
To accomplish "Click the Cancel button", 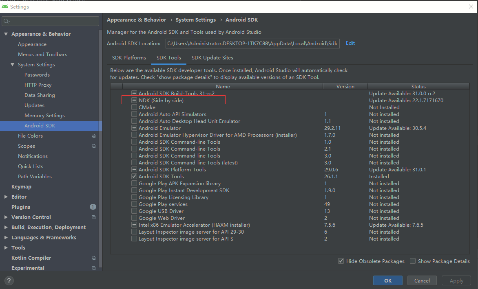I will tap(422, 280).
